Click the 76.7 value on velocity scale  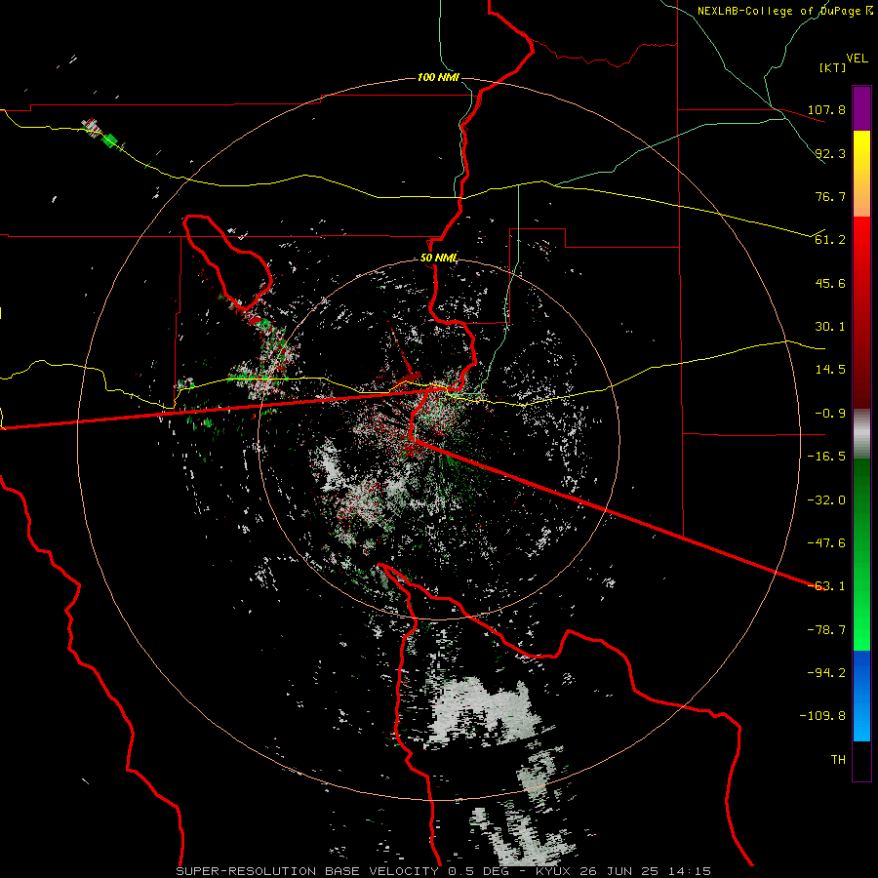point(830,196)
